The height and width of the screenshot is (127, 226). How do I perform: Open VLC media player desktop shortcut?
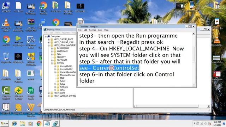6,25
